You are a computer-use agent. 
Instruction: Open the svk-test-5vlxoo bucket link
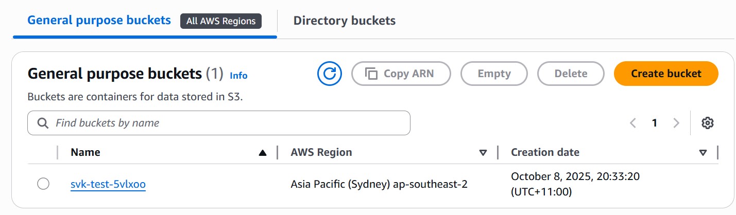108,184
